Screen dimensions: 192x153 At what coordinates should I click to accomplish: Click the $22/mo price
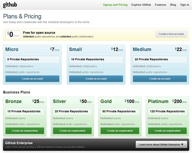pos(181,49)
